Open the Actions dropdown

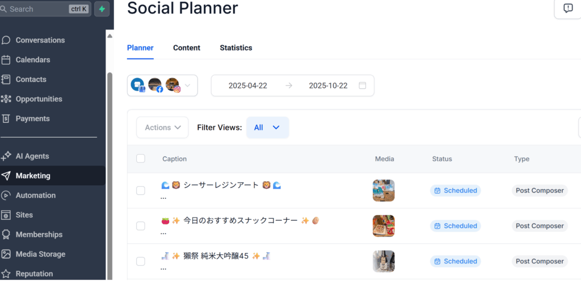[x=162, y=127]
